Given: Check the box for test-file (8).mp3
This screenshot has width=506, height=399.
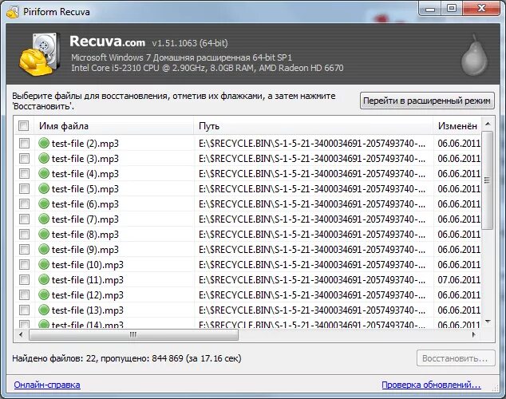Looking at the screenshot, I should 24,234.
